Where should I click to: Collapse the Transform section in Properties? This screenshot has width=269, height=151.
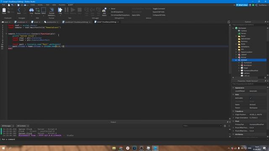tap(233, 111)
